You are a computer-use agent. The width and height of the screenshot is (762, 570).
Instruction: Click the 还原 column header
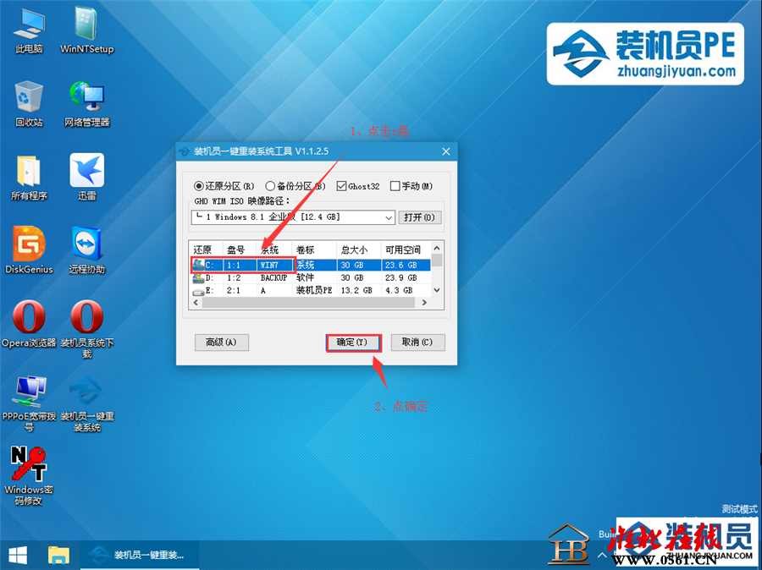point(206,250)
